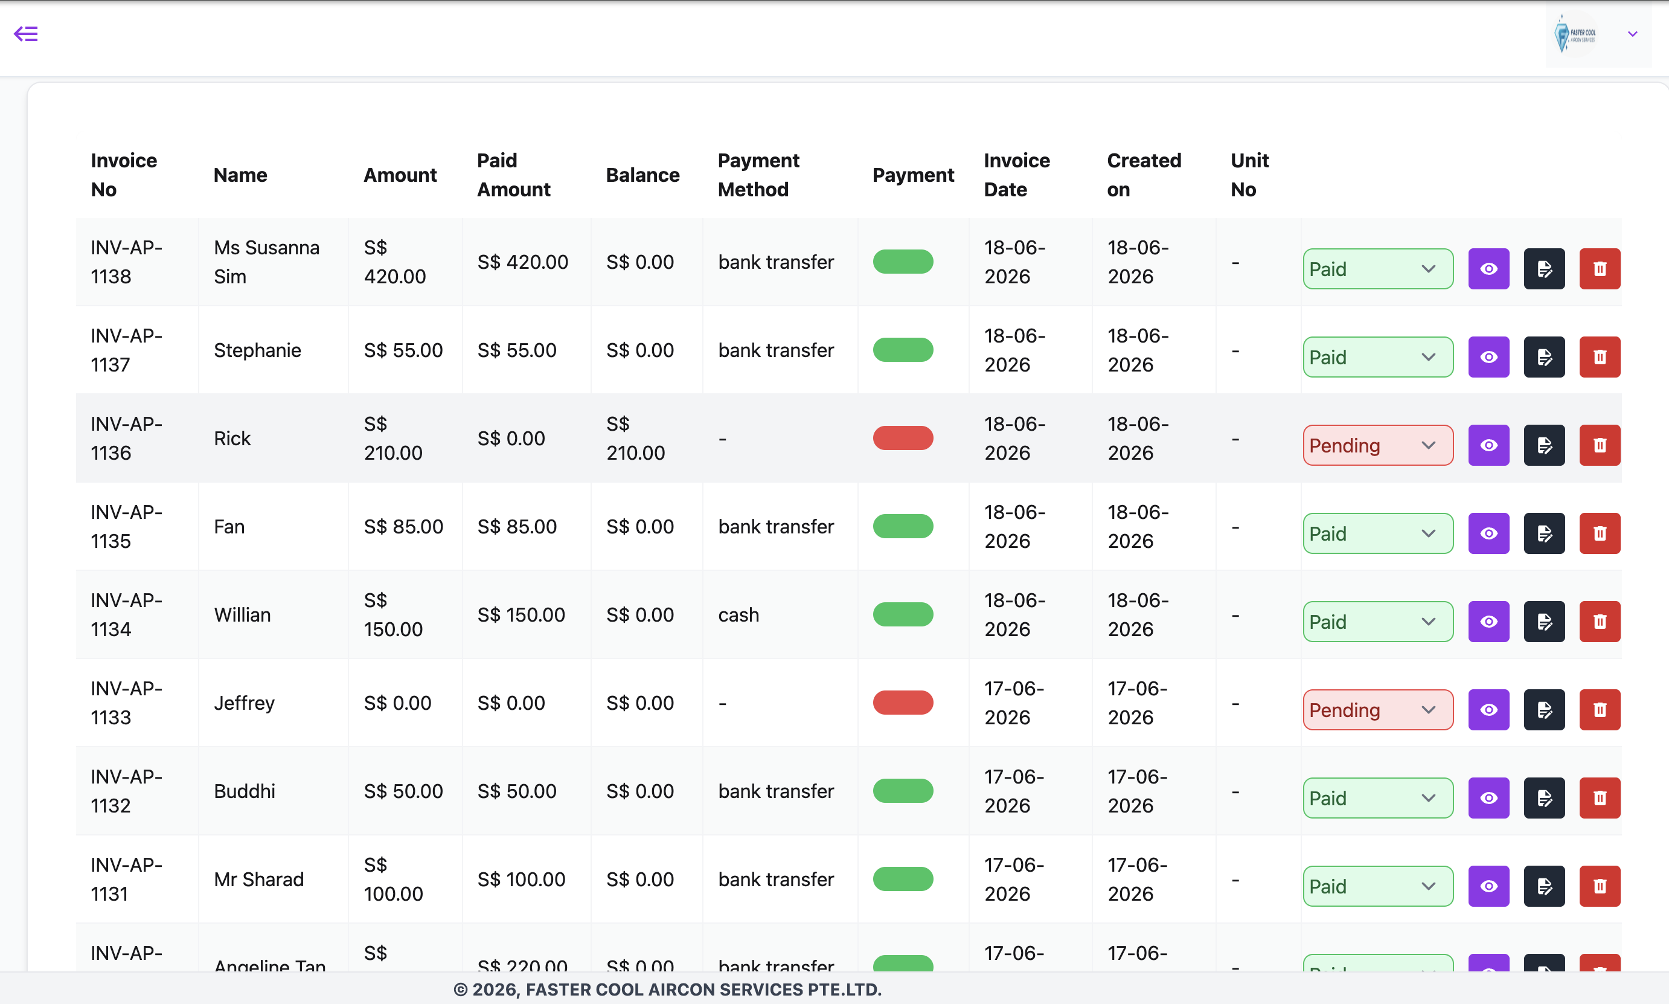Delete Willian's invoice INV-AP-1134
Viewport: 1669px width, 1004px height.
pos(1600,621)
